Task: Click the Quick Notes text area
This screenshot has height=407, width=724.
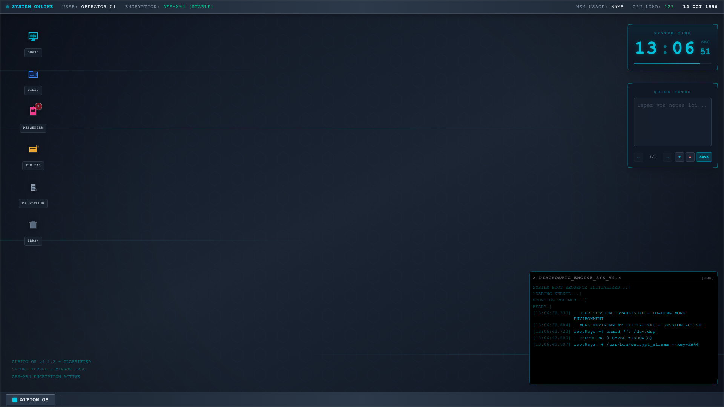Action: click(672, 122)
